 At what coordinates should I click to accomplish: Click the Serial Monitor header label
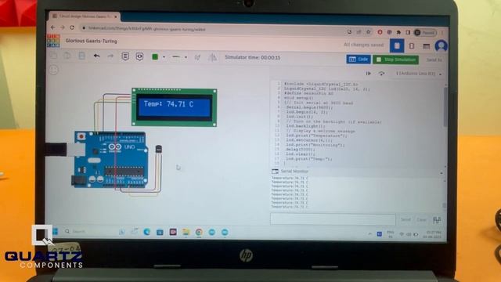coord(294,172)
